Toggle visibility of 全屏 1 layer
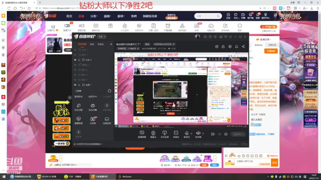 tap(75, 85)
